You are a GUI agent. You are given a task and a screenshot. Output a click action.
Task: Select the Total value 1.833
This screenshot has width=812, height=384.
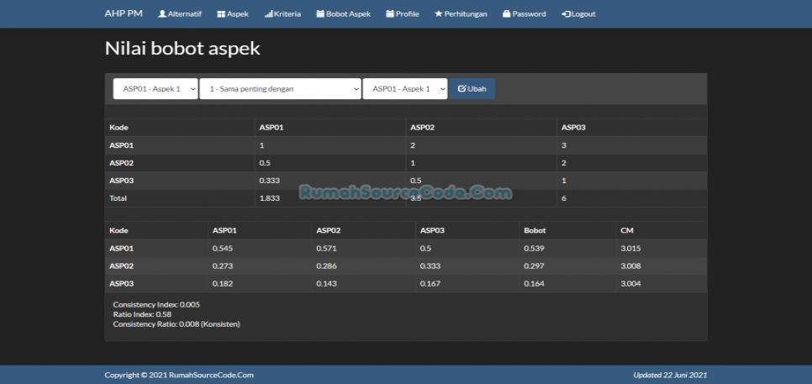tap(270, 198)
